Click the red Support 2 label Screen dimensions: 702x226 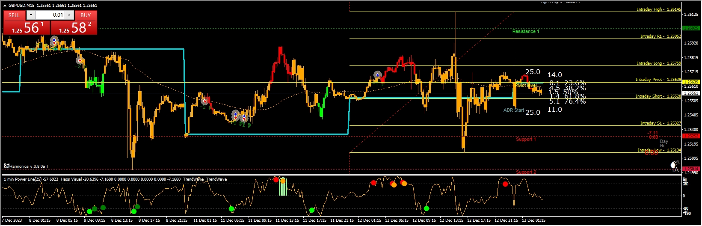pos(526,172)
